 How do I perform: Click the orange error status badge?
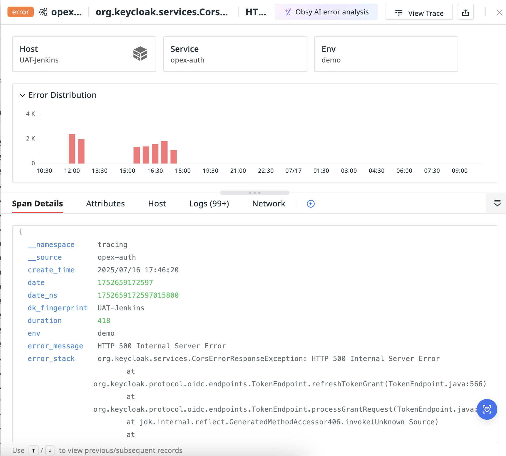coord(20,12)
